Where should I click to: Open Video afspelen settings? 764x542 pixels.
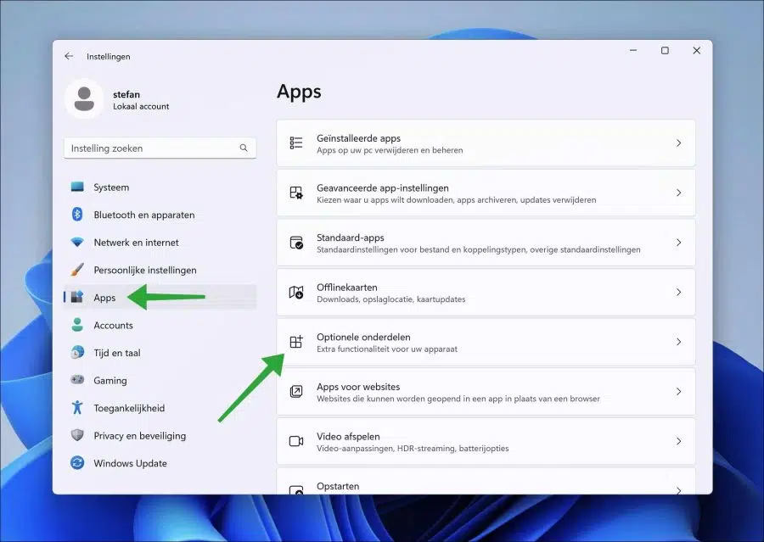click(486, 441)
